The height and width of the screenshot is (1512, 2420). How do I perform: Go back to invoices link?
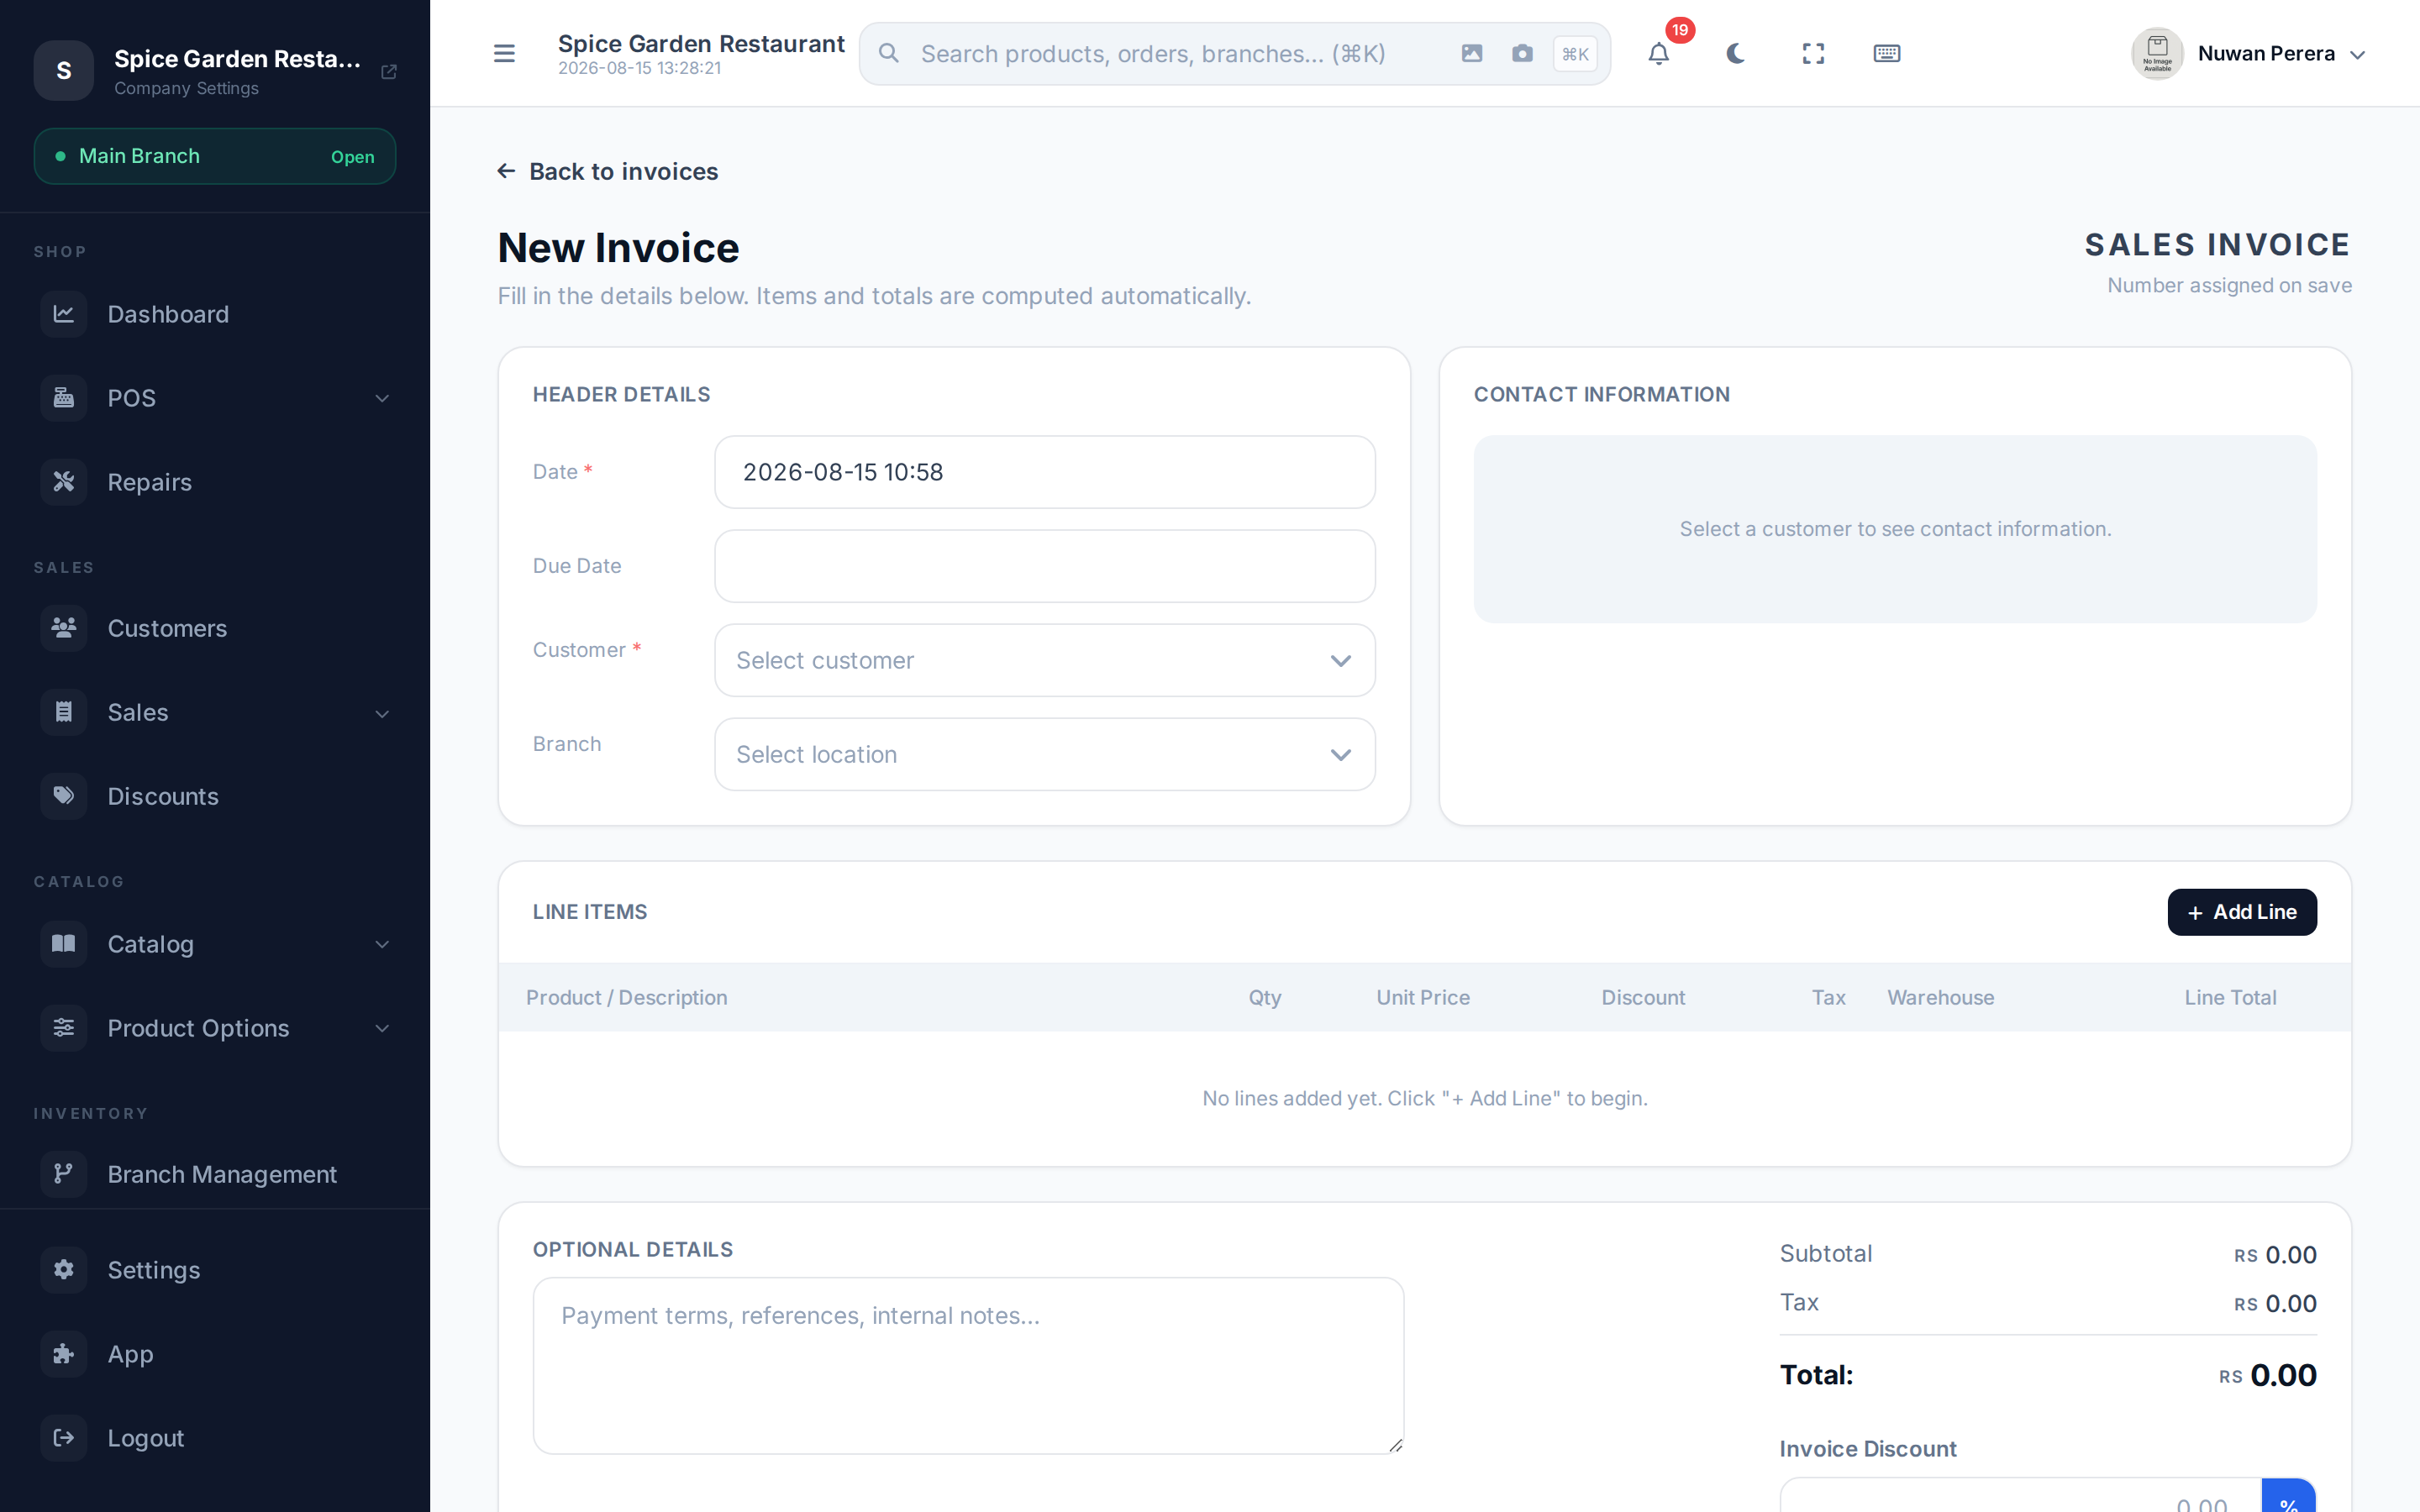608,171
